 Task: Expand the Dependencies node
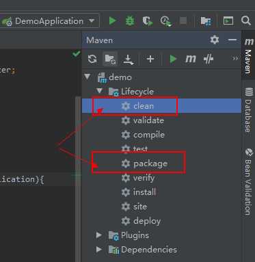[99, 249]
